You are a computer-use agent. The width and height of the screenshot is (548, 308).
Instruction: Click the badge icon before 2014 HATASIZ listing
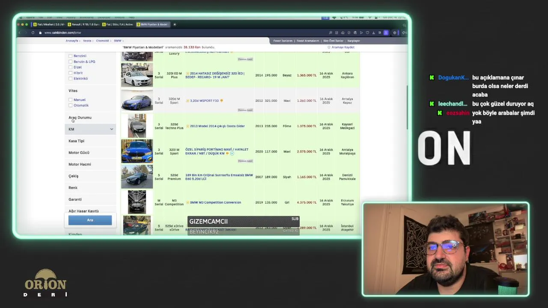187,74
